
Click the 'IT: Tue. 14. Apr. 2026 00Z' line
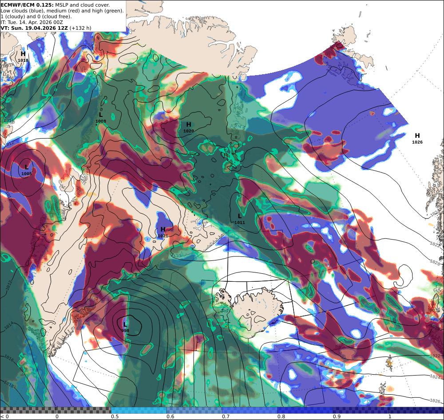pos(32,22)
